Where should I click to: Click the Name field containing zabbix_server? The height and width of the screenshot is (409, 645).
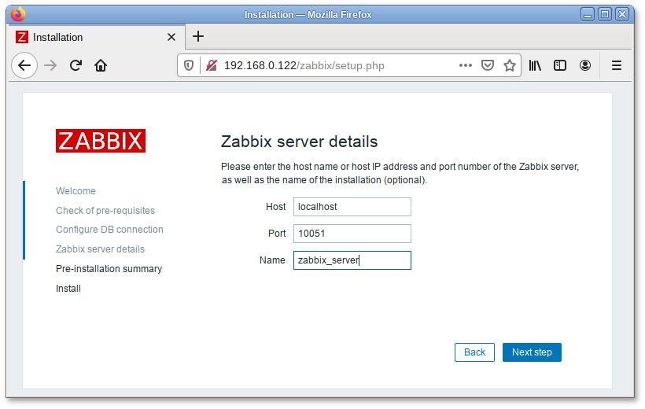tap(352, 260)
